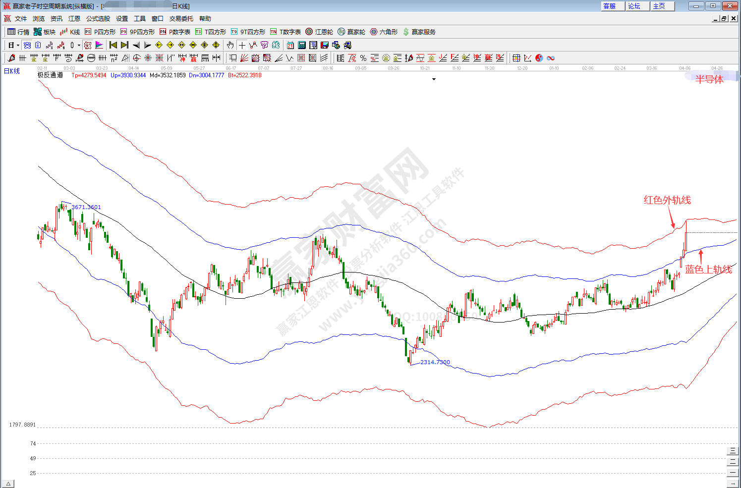Image resolution: width=741 pixels, height=488 pixels.
Task: Toggle the red-bordered indicator button
Action: pyautogui.click(x=88, y=45)
